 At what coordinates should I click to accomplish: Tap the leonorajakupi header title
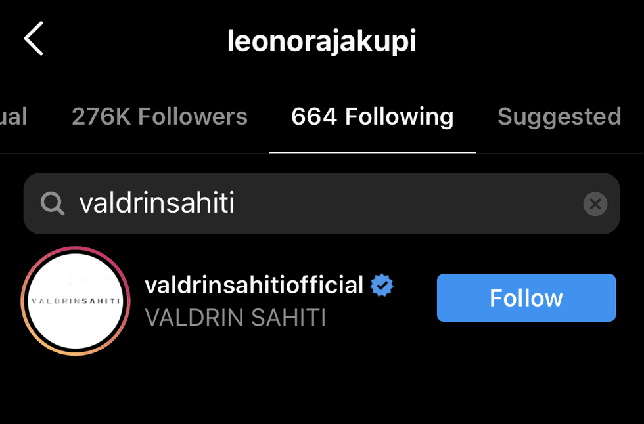[x=321, y=41]
